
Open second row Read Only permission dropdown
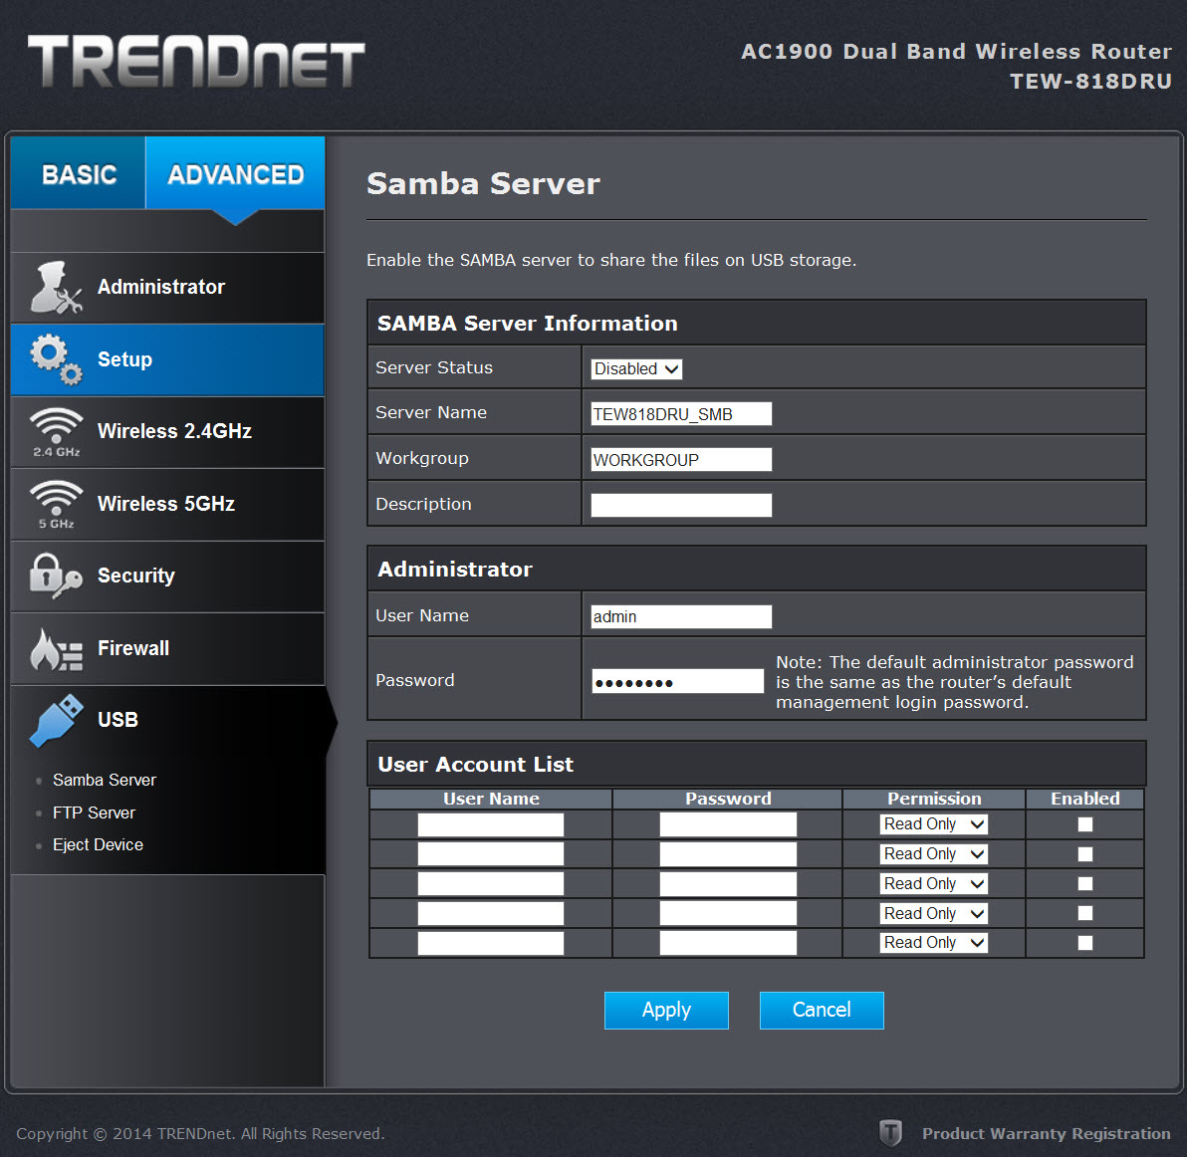pos(933,853)
